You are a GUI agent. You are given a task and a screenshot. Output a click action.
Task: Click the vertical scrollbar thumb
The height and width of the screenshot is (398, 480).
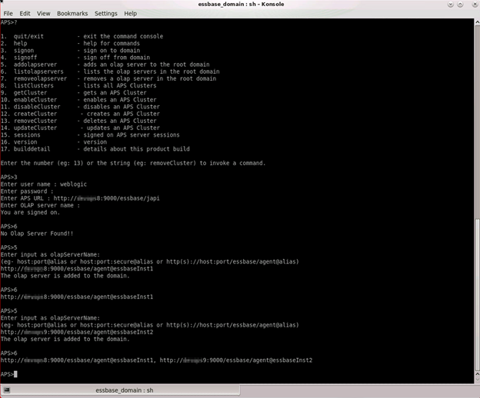click(477, 295)
